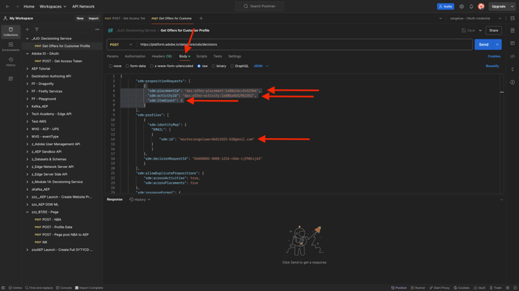Click the Invite button
This screenshot has height=291, width=519.
click(446, 6)
